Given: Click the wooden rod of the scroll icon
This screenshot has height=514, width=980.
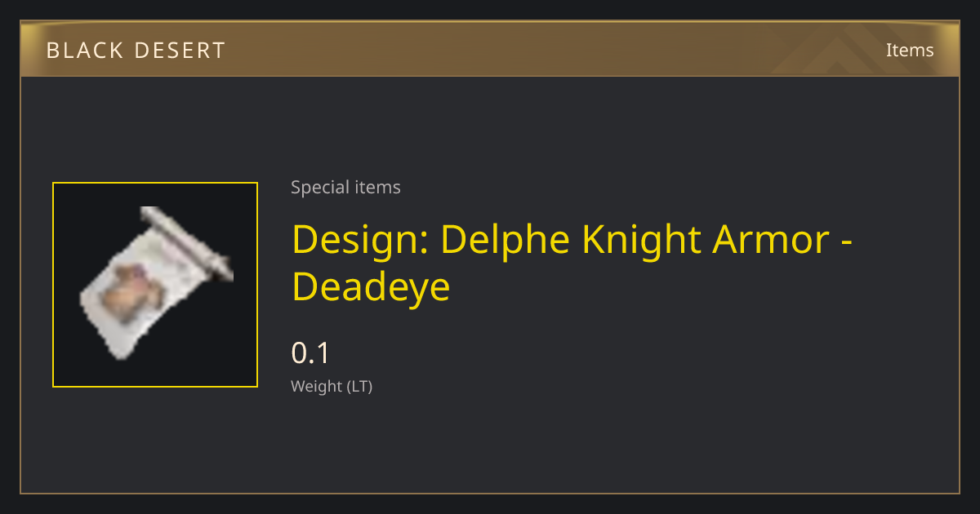Looking at the screenshot, I should coord(188,242).
